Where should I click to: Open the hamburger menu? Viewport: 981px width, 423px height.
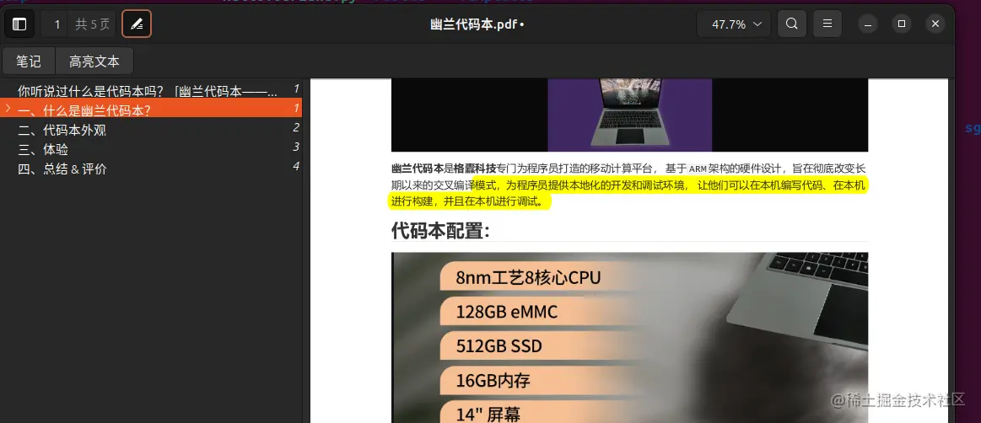click(827, 24)
